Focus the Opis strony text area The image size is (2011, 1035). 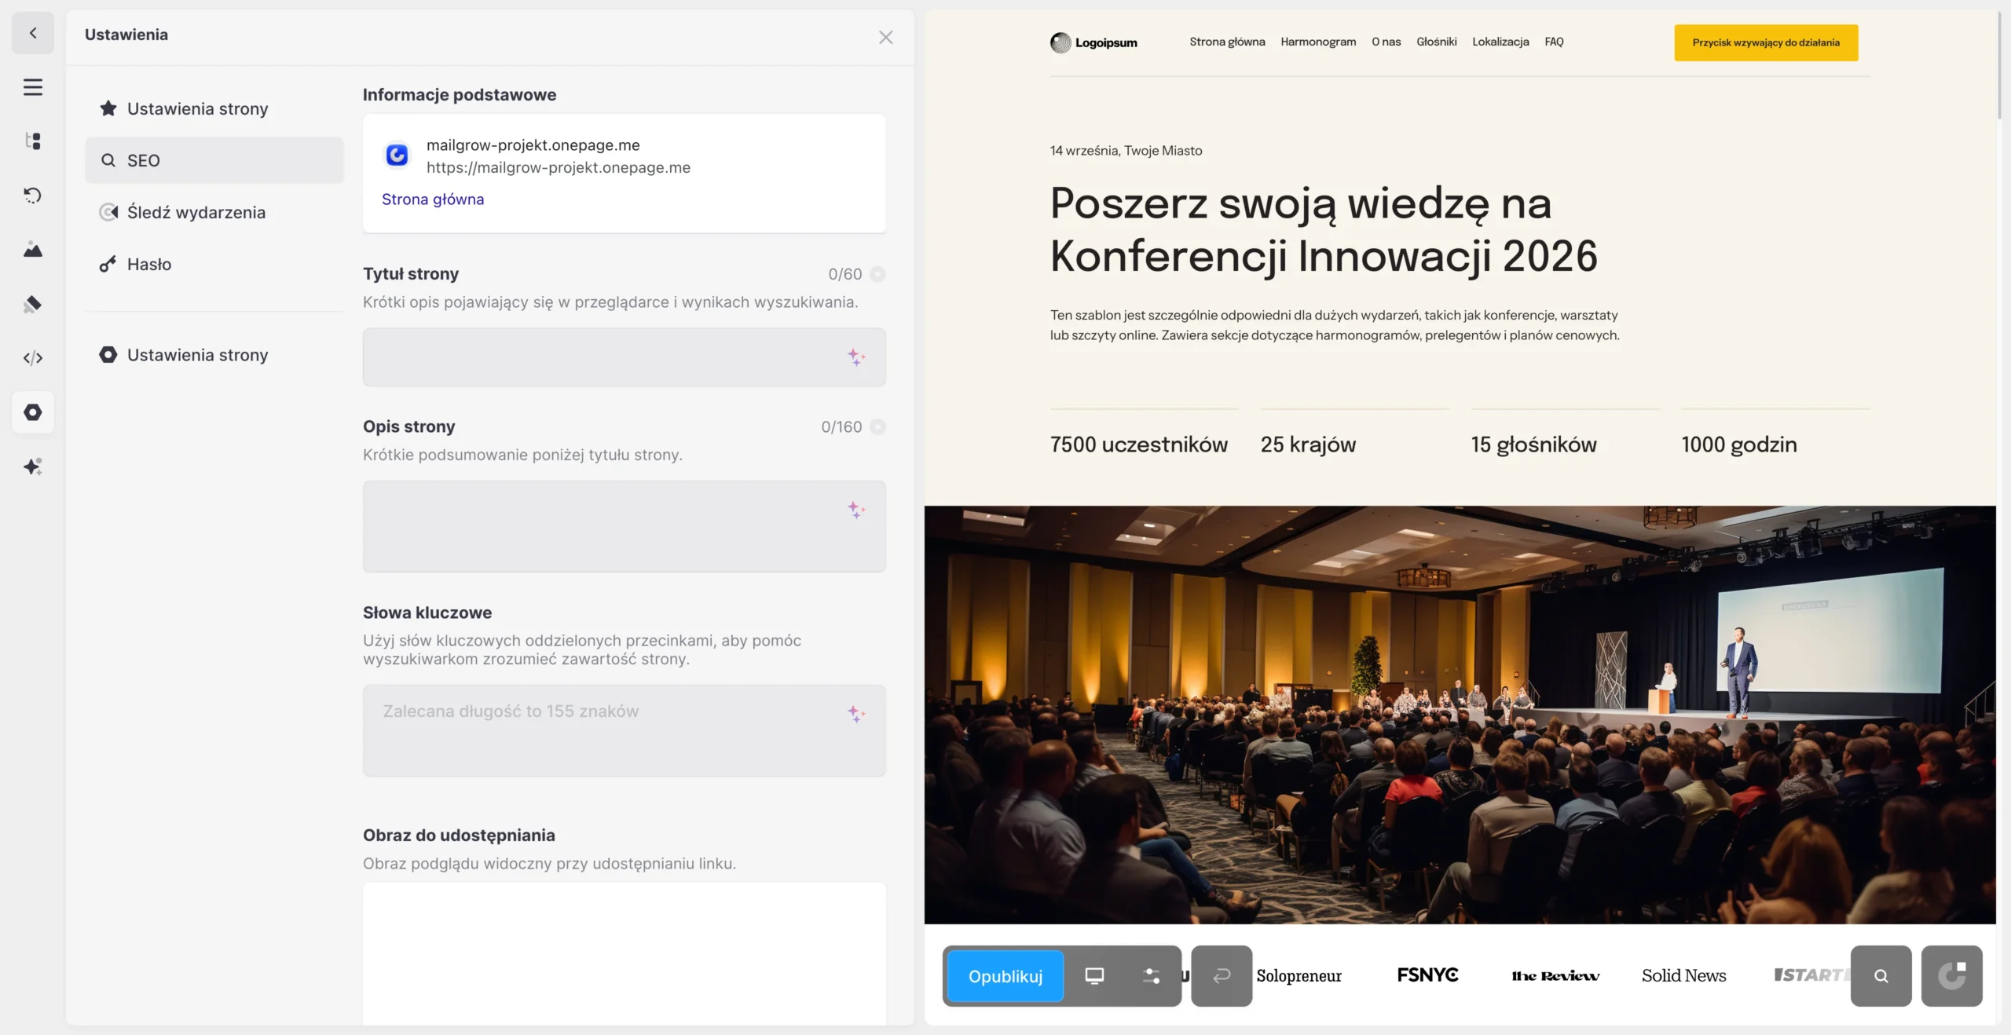pos(625,526)
